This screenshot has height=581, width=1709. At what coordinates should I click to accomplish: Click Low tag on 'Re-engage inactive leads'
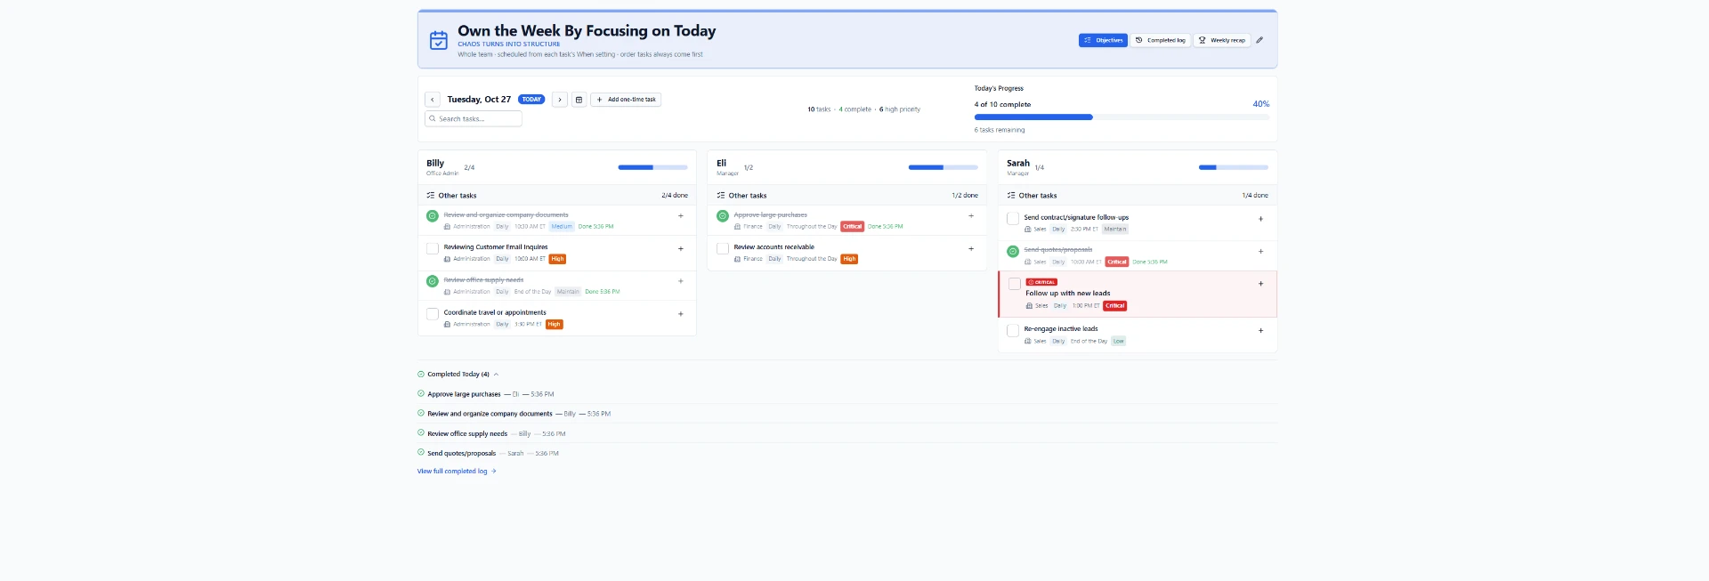pos(1118,342)
